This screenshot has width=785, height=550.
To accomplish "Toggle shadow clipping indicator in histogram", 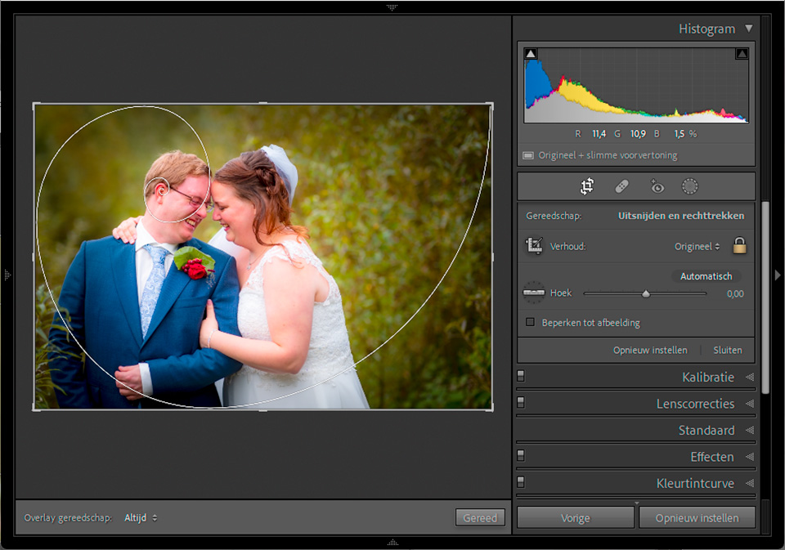I will (x=531, y=54).
